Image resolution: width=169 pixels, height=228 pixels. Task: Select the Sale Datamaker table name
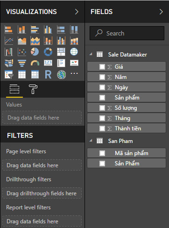click(x=127, y=55)
